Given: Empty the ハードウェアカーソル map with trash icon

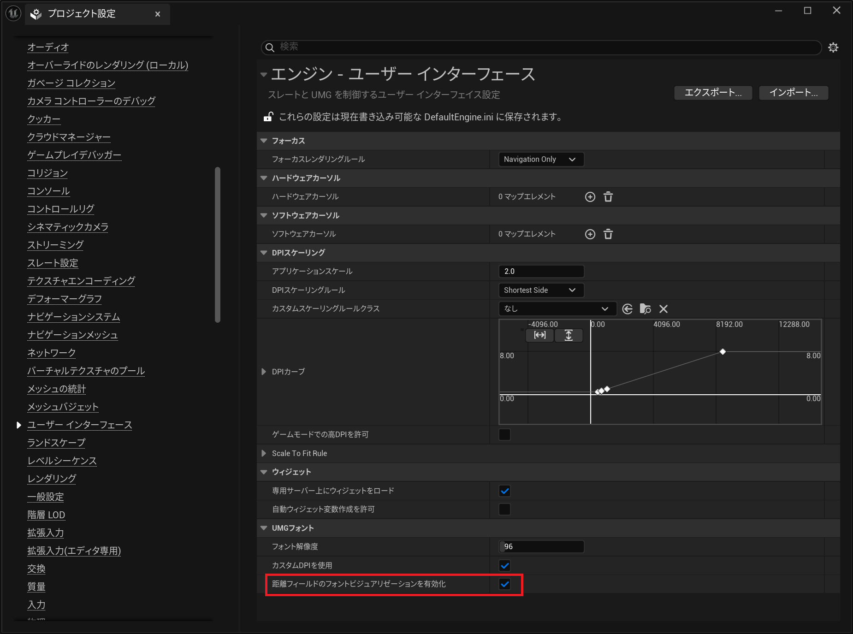Looking at the screenshot, I should click(x=608, y=197).
